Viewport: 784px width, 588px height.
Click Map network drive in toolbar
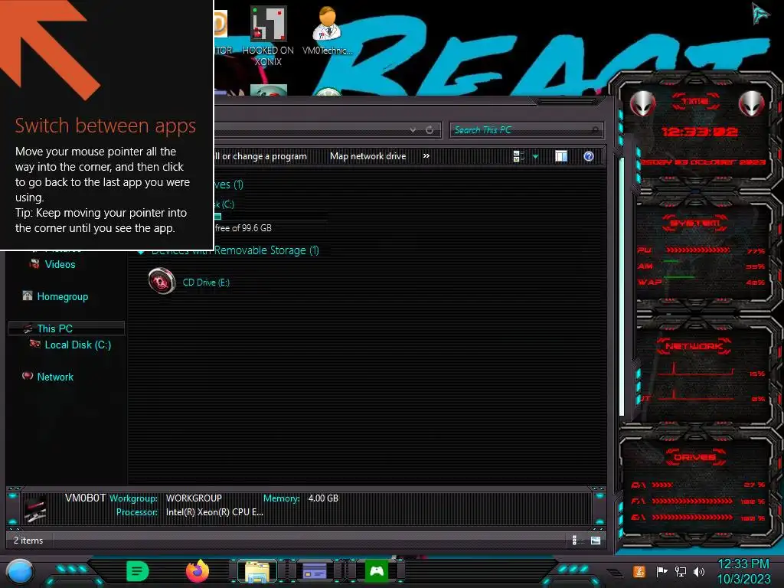[367, 156]
